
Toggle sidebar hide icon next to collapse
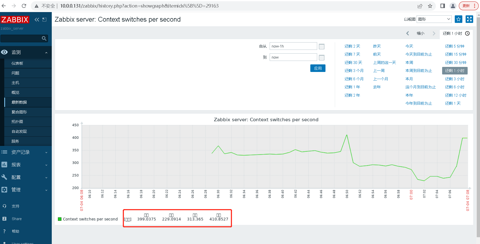point(44,20)
